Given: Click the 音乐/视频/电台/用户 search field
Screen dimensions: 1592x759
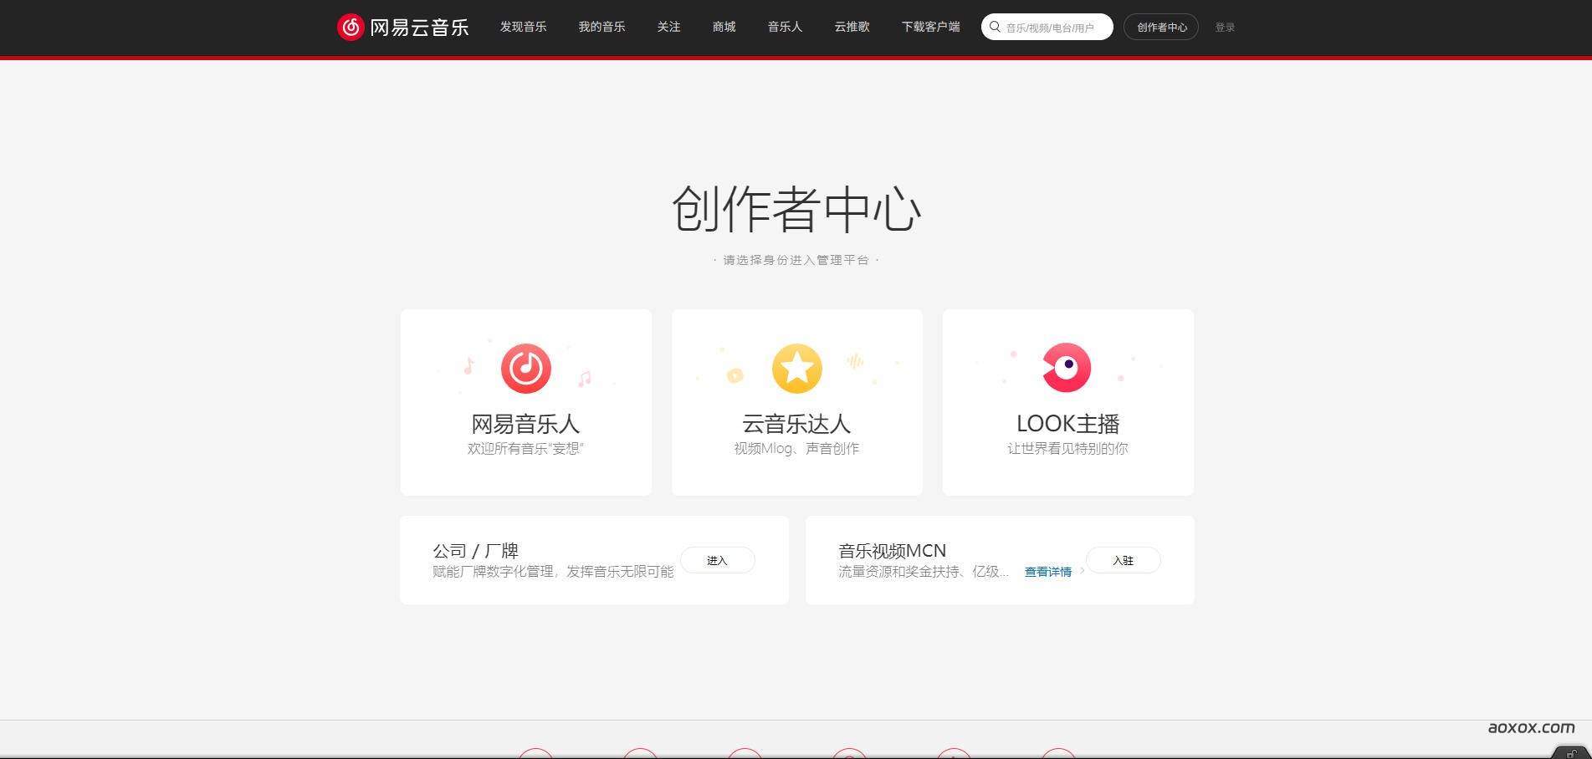Looking at the screenshot, I should 1047,27.
